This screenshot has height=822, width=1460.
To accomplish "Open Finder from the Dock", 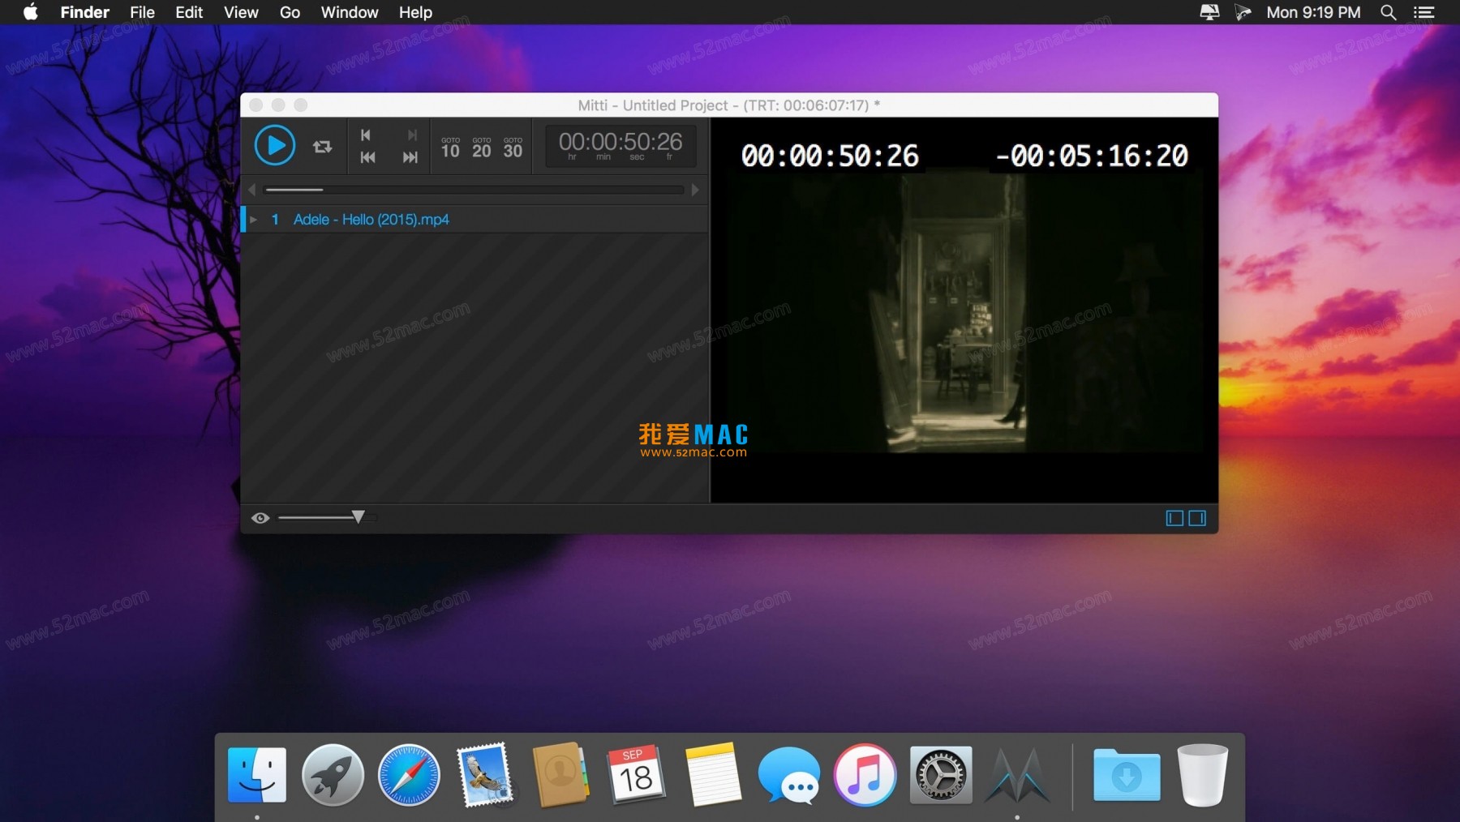I will [x=257, y=775].
